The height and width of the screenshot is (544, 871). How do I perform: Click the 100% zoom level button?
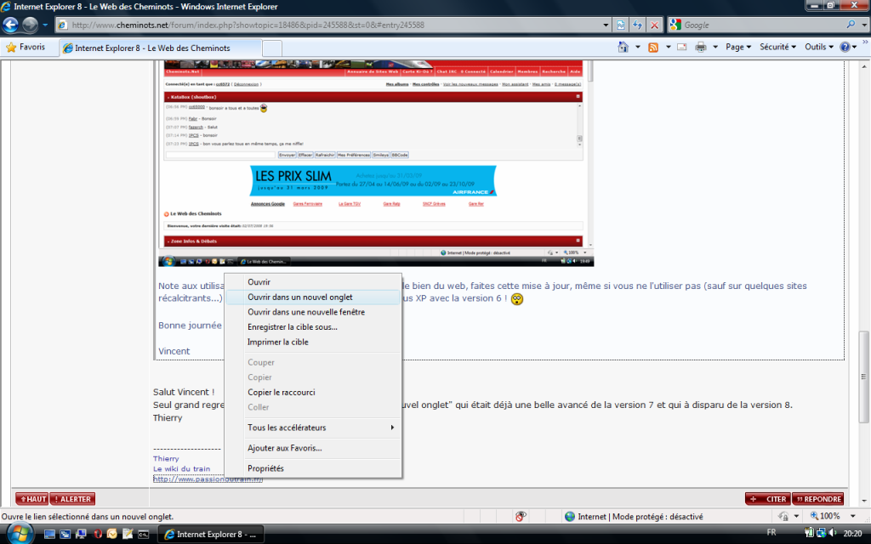pos(825,517)
